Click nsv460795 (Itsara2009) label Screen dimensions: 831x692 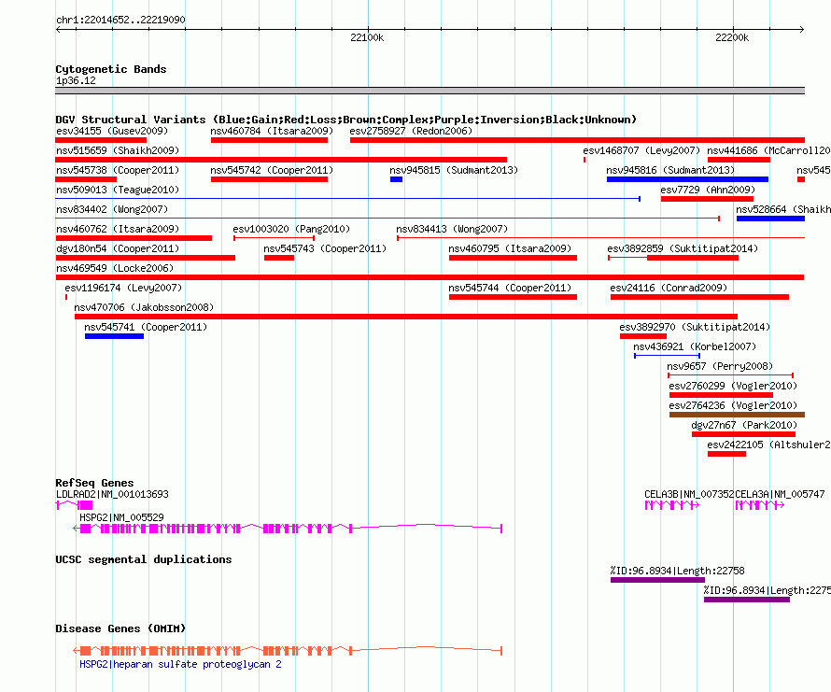coord(510,248)
